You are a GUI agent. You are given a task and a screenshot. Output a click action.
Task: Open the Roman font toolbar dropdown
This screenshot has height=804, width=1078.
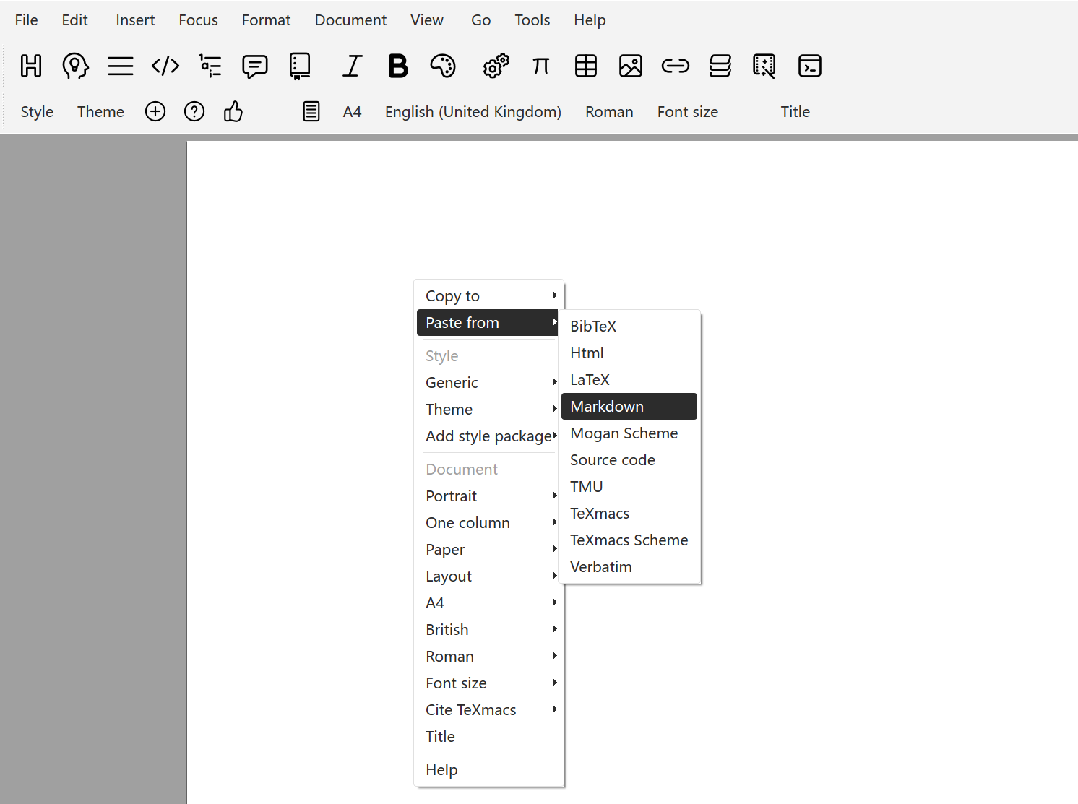point(609,112)
